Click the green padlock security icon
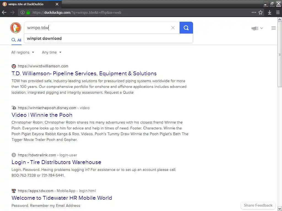Image resolution: width=282 pixels, height=211 pixels. click(28, 12)
